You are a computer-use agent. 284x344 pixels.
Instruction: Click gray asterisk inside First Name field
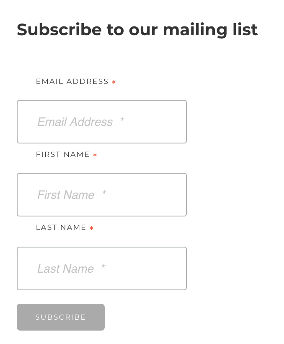point(103,193)
